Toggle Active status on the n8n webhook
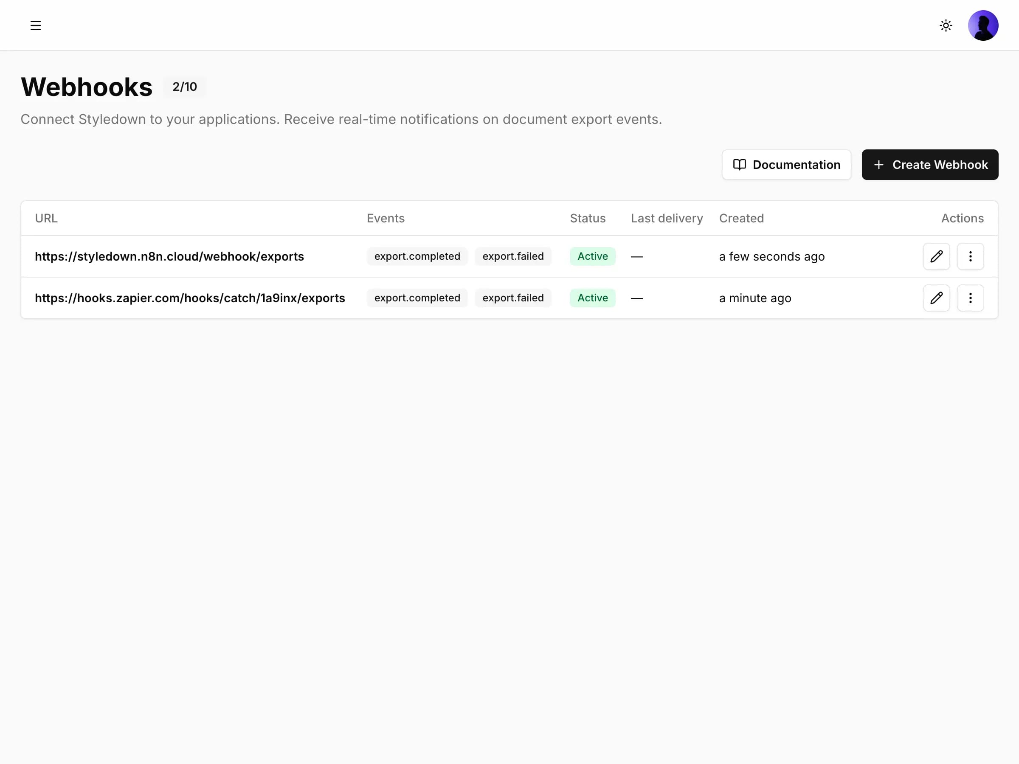The image size is (1019, 764). click(x=592, y=256)
